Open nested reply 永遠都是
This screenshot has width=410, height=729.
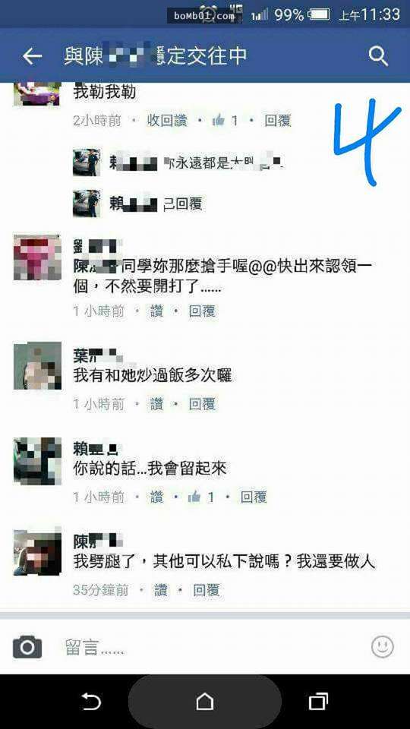[x=179, y=163]
